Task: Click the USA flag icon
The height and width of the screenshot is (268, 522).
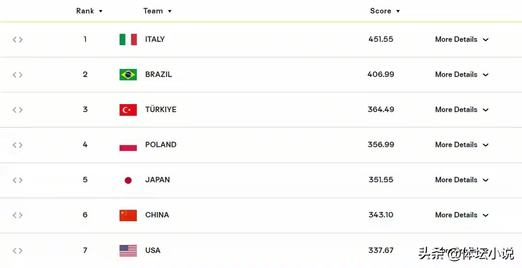Action: click(128, 251)
